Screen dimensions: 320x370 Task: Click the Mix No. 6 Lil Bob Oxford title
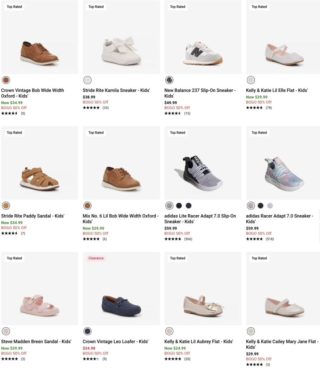[120, 219]
